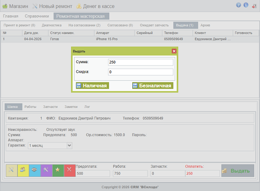The width and height of the screenshot is (260, 191).
Task: Pay with Безналичная button
Action: pyautogui.click(x=153, y=85)
